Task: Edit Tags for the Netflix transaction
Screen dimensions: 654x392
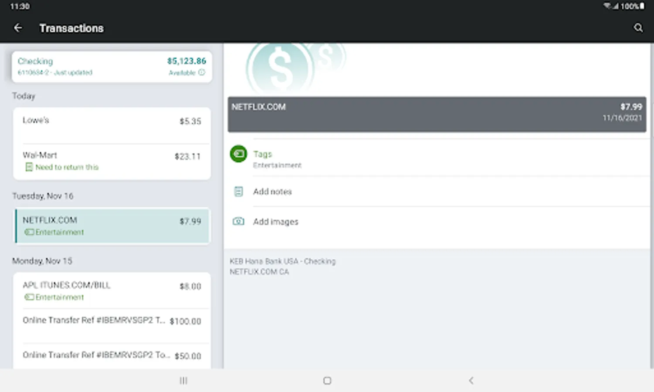Action: tap(437, 159)
